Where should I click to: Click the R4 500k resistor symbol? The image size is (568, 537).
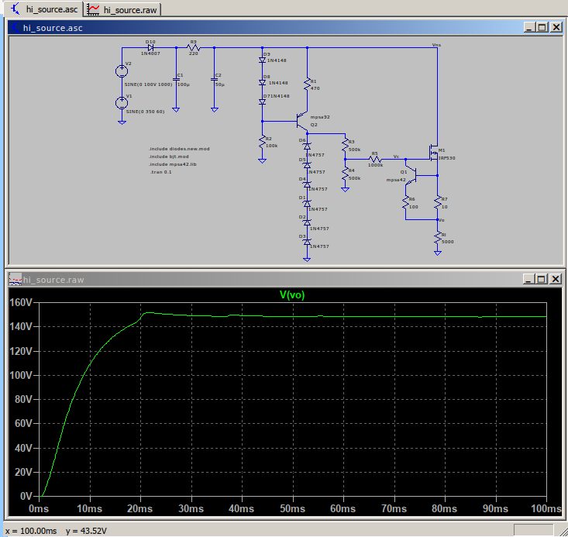click(x=346, y=174)
